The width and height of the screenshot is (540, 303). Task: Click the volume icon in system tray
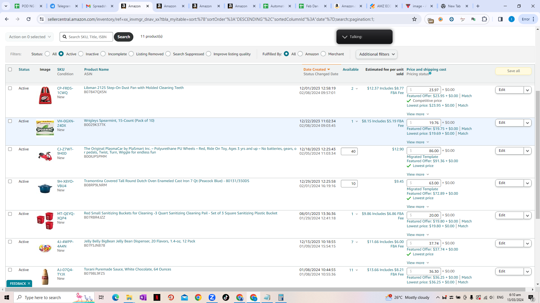[x=492, y=297]
